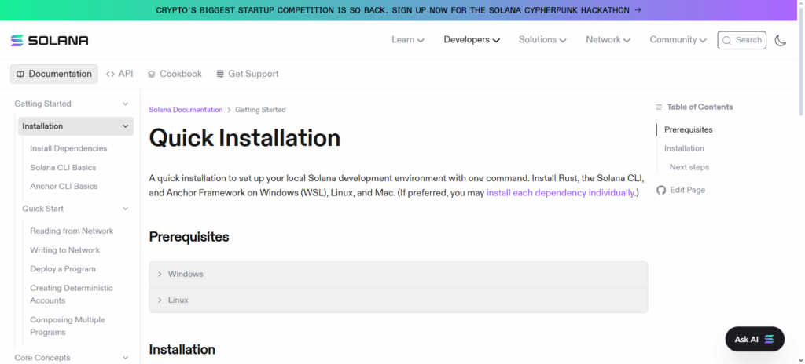Click the Table of Contents list icon
Viewport: 805px width, 364px height.
660,107
